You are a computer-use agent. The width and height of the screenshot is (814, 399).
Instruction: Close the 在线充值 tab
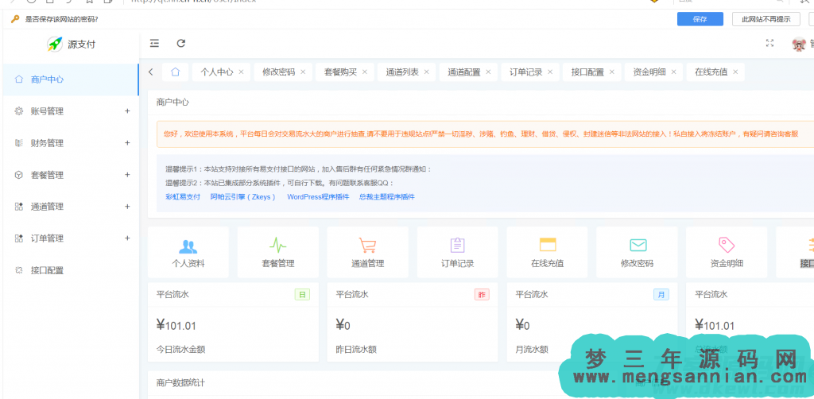point(735,72)
